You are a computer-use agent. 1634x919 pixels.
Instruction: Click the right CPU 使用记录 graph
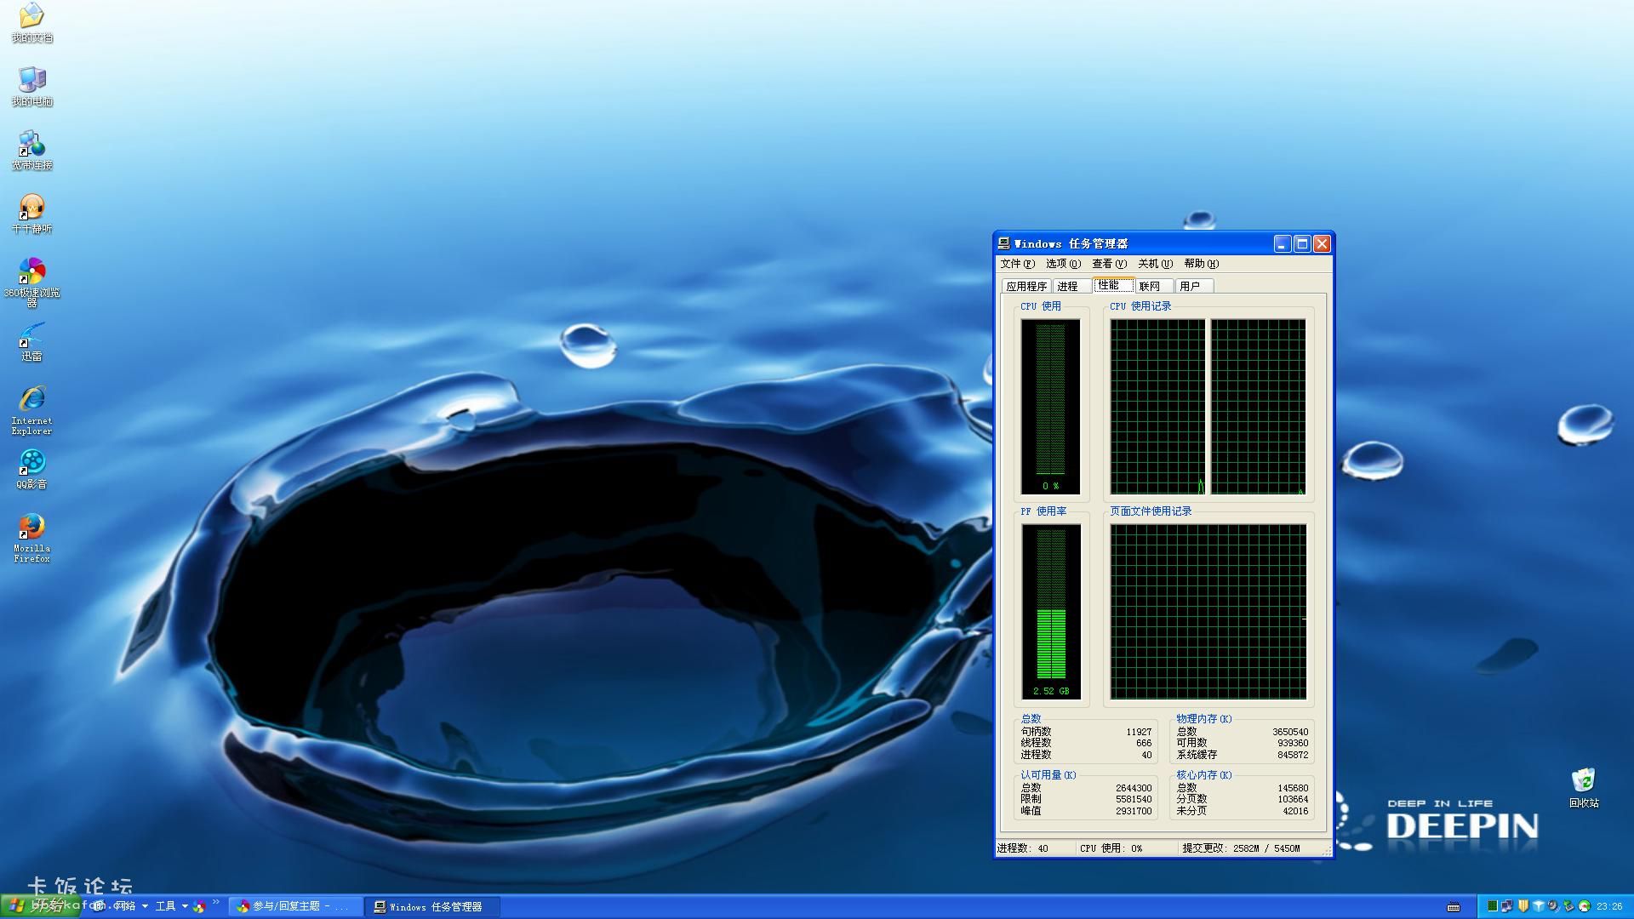[1258, 407]
